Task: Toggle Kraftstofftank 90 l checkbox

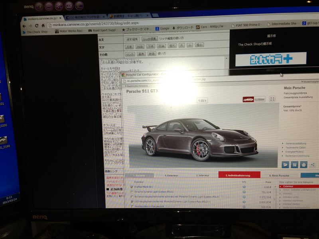Action: point(132,187)
